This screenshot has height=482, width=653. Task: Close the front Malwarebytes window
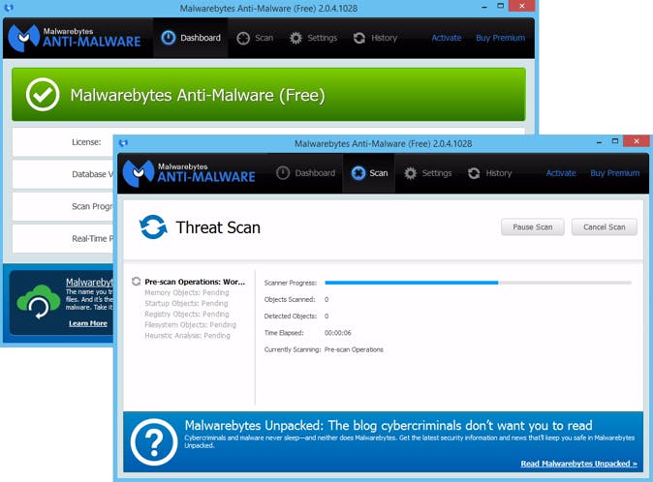point(637,141)
